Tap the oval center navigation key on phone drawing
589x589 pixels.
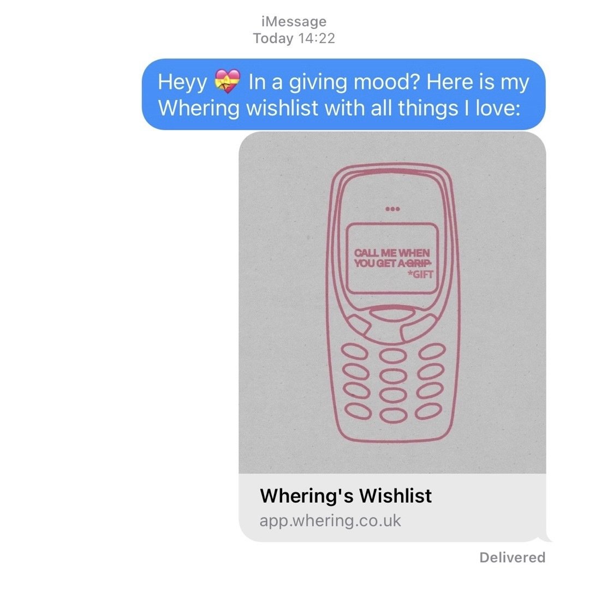pos(392,313)
